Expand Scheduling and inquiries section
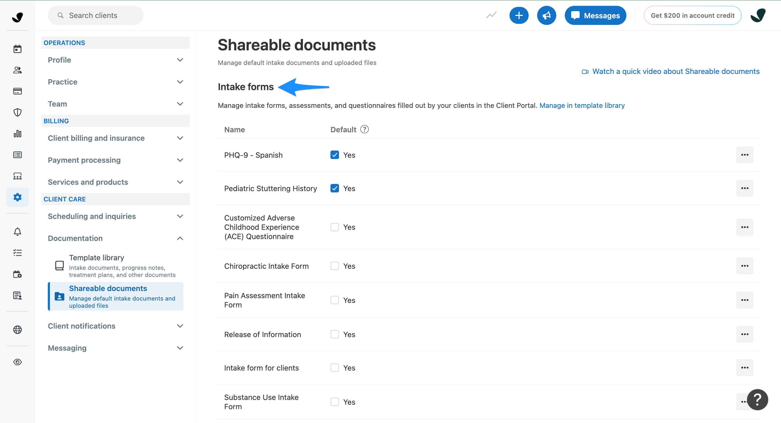The width and height of the screenshot is (781, 423). pos(116,216)
